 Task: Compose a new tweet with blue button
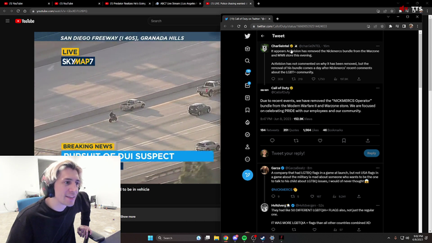(248, 175)
